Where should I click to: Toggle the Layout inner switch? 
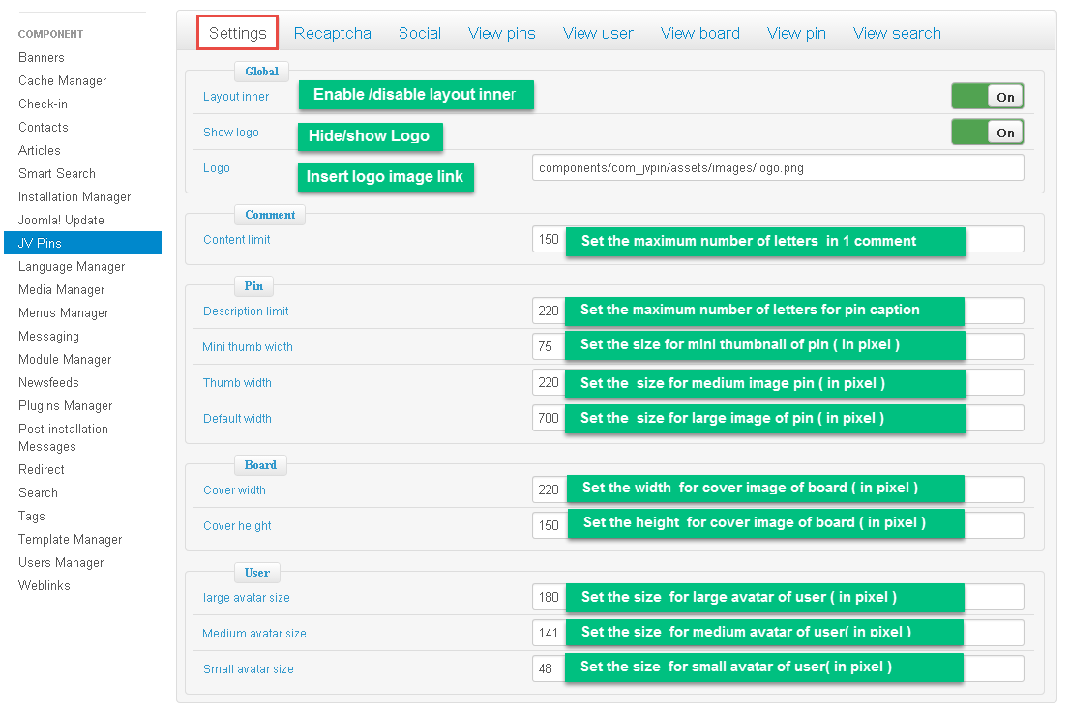coord(987,96)
